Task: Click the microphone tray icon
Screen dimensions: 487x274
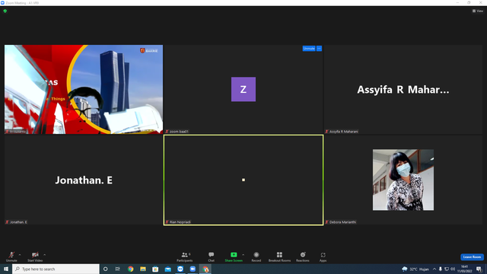Action: pyautogui.click(x=440, y=269)
